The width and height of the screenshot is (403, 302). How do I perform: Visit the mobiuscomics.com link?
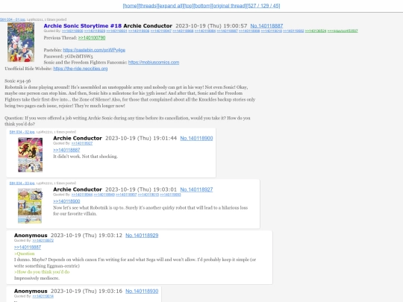(x=154, y=63)
